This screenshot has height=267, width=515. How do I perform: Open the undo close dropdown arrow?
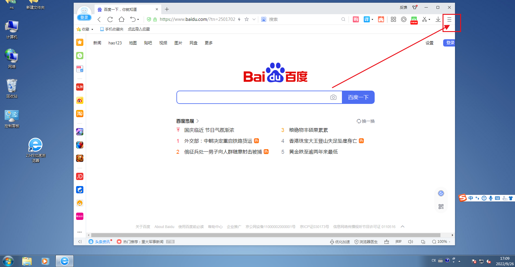[138, 20]
